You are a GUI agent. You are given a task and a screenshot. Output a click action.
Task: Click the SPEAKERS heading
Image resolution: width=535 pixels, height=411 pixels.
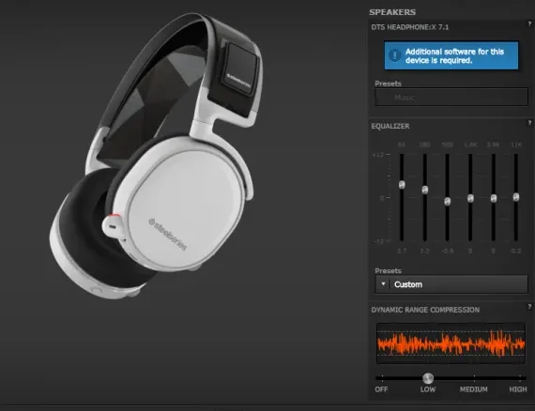392,12
